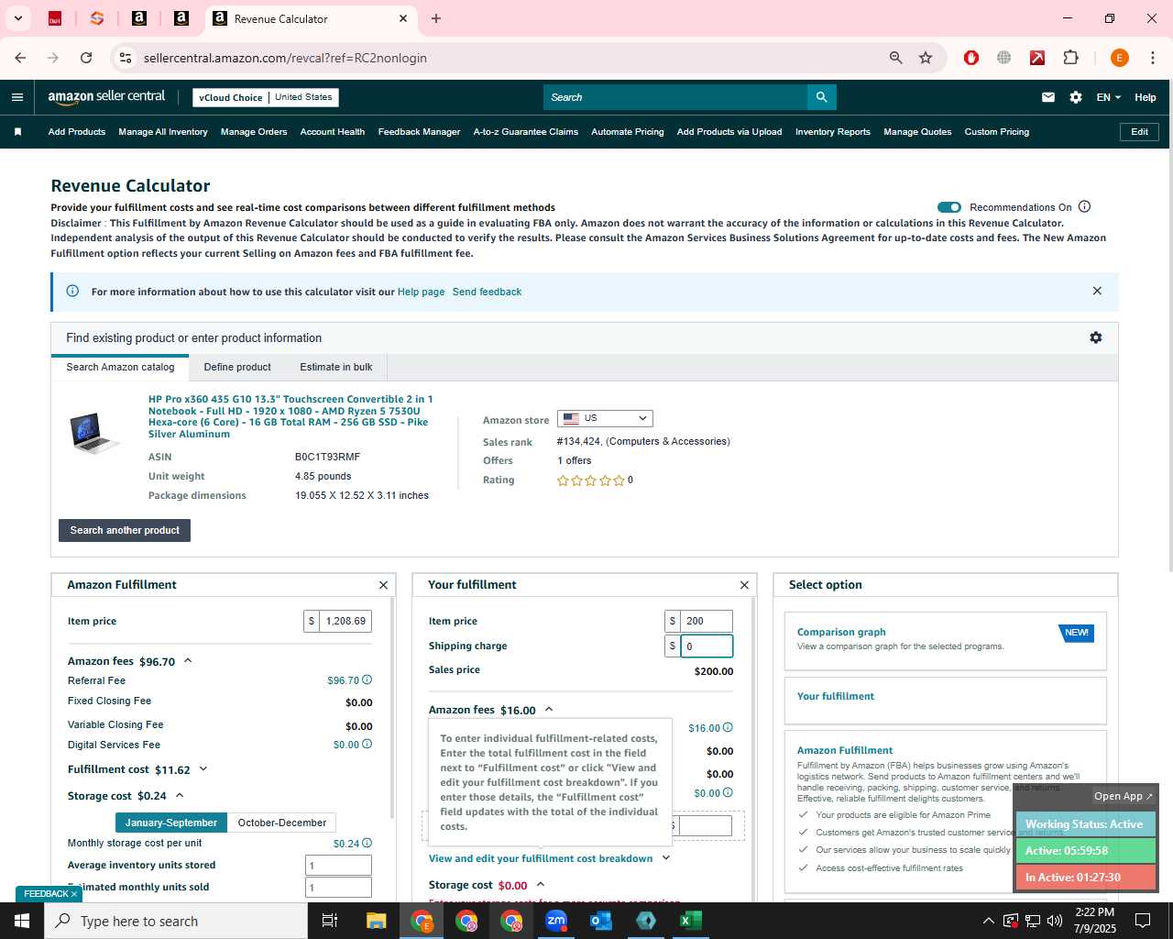Select Comparison graph option card
The image size is (1173, 939).
[x=946, y=640]
